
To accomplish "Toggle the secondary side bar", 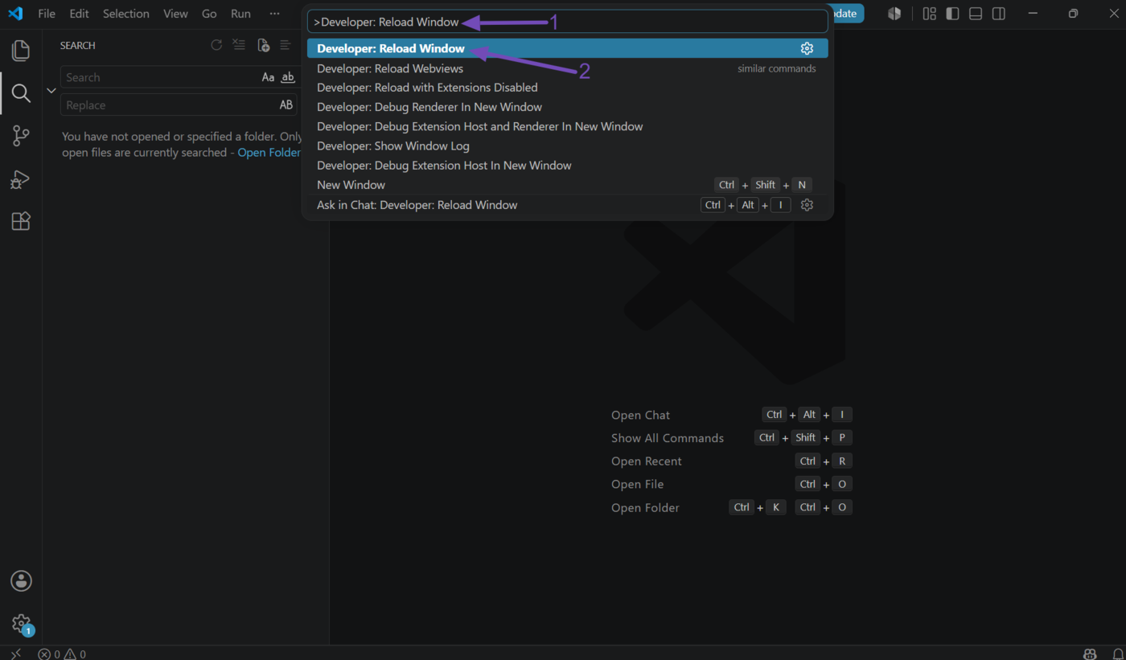I will coord(998,14).
